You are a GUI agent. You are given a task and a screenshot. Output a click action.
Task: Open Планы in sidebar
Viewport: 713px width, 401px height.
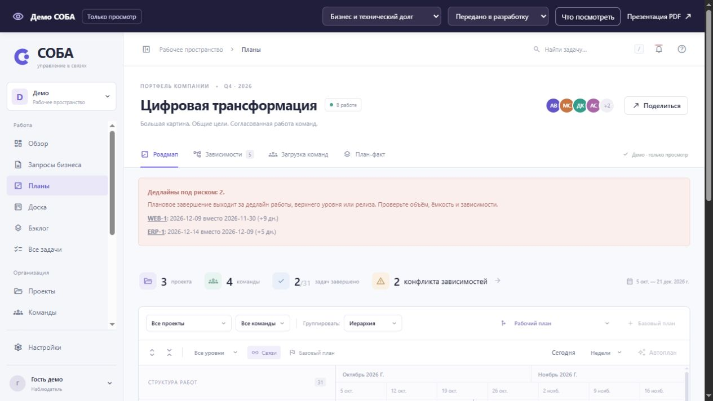coord(57,186)
